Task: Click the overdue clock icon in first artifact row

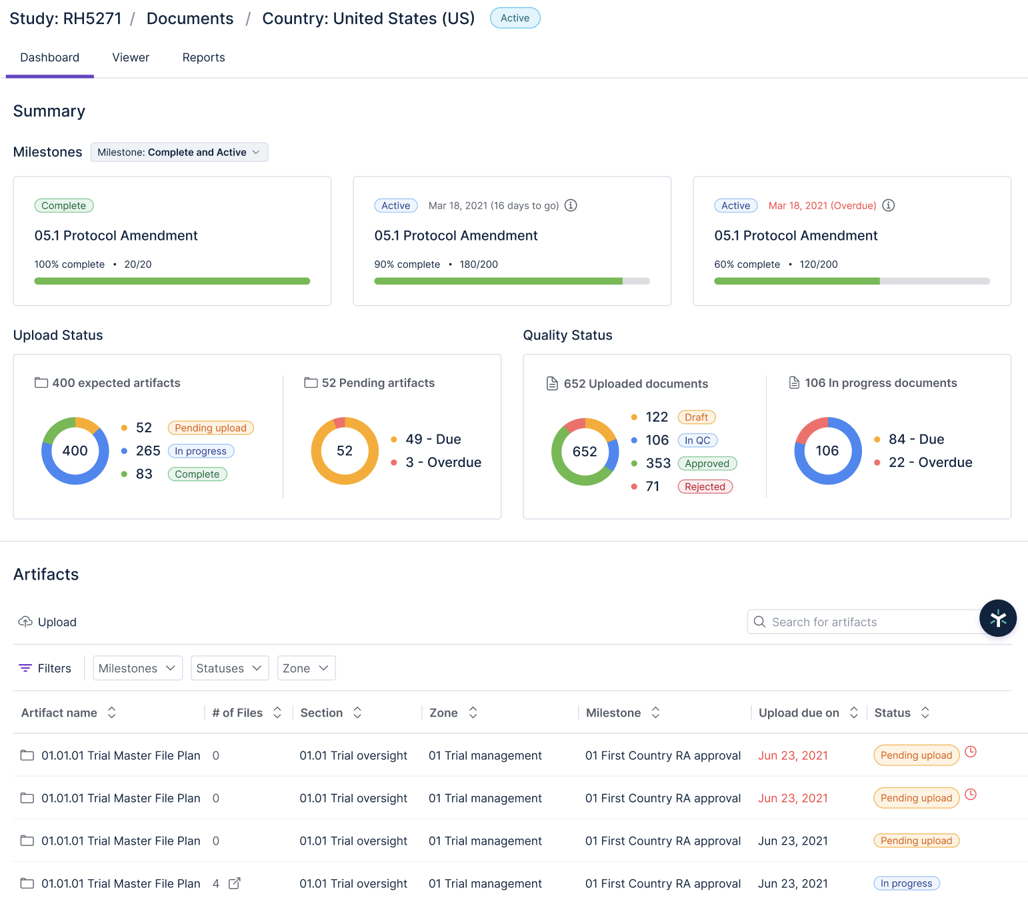Action: [x=971, y=752]
